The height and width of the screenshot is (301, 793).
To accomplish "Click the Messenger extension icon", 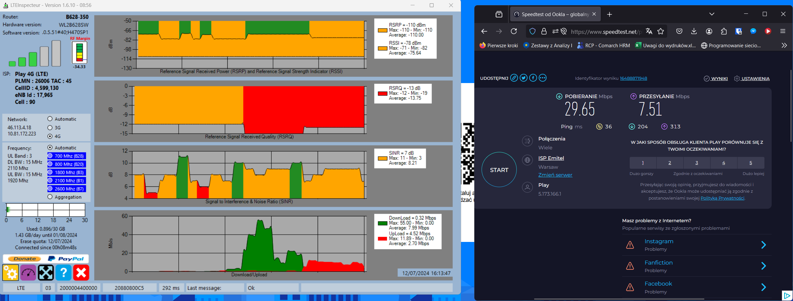I will (x=753, y=31).
